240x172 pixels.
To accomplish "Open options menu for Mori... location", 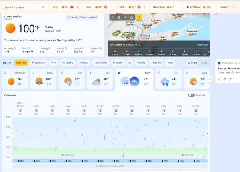I will tap(144, 7).
